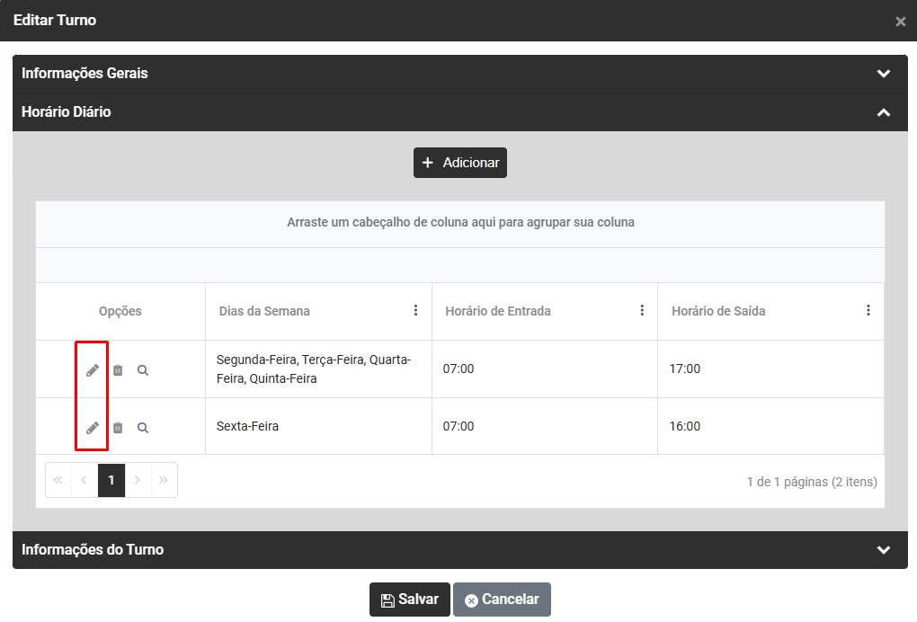Open magnifier on the Sexta-Feira row

[143, 427]
